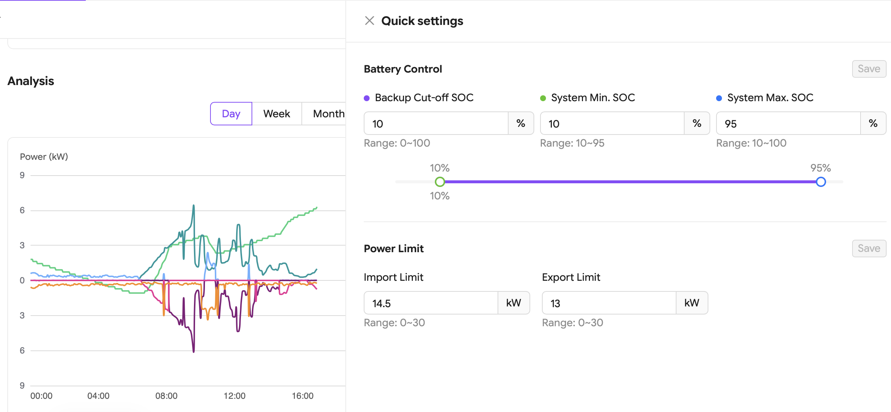Click the kW unit beside Import Limit

[x=514, y=303]
